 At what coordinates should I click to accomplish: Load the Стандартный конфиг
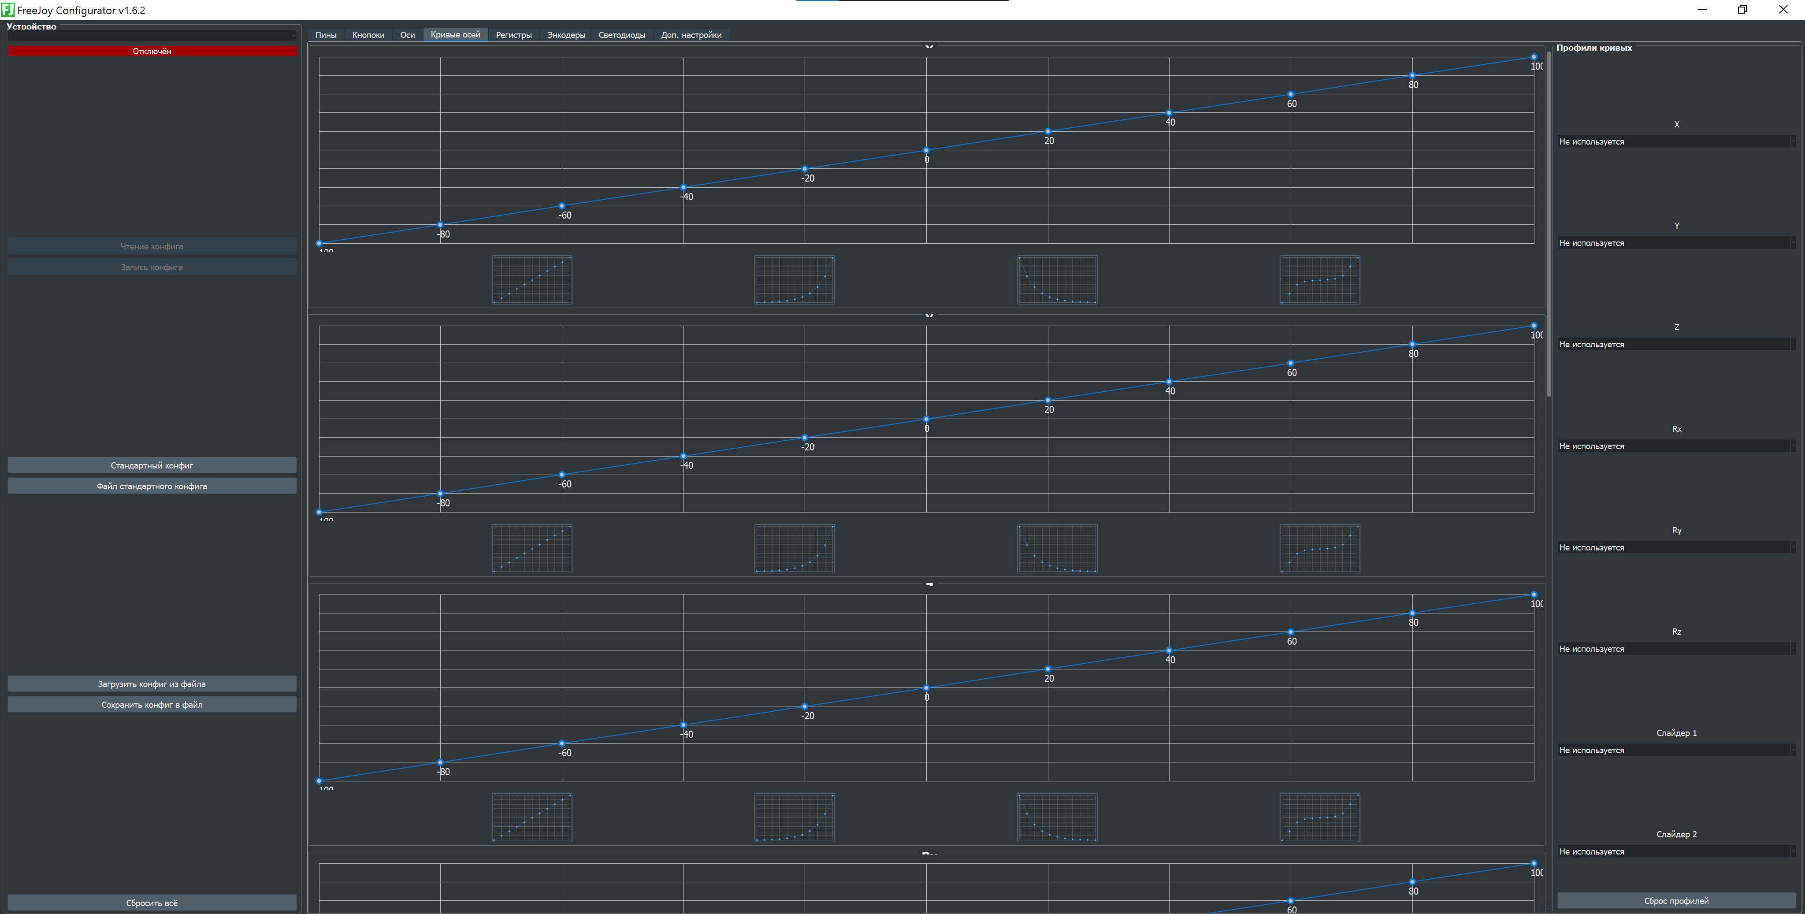click(152, 465)
